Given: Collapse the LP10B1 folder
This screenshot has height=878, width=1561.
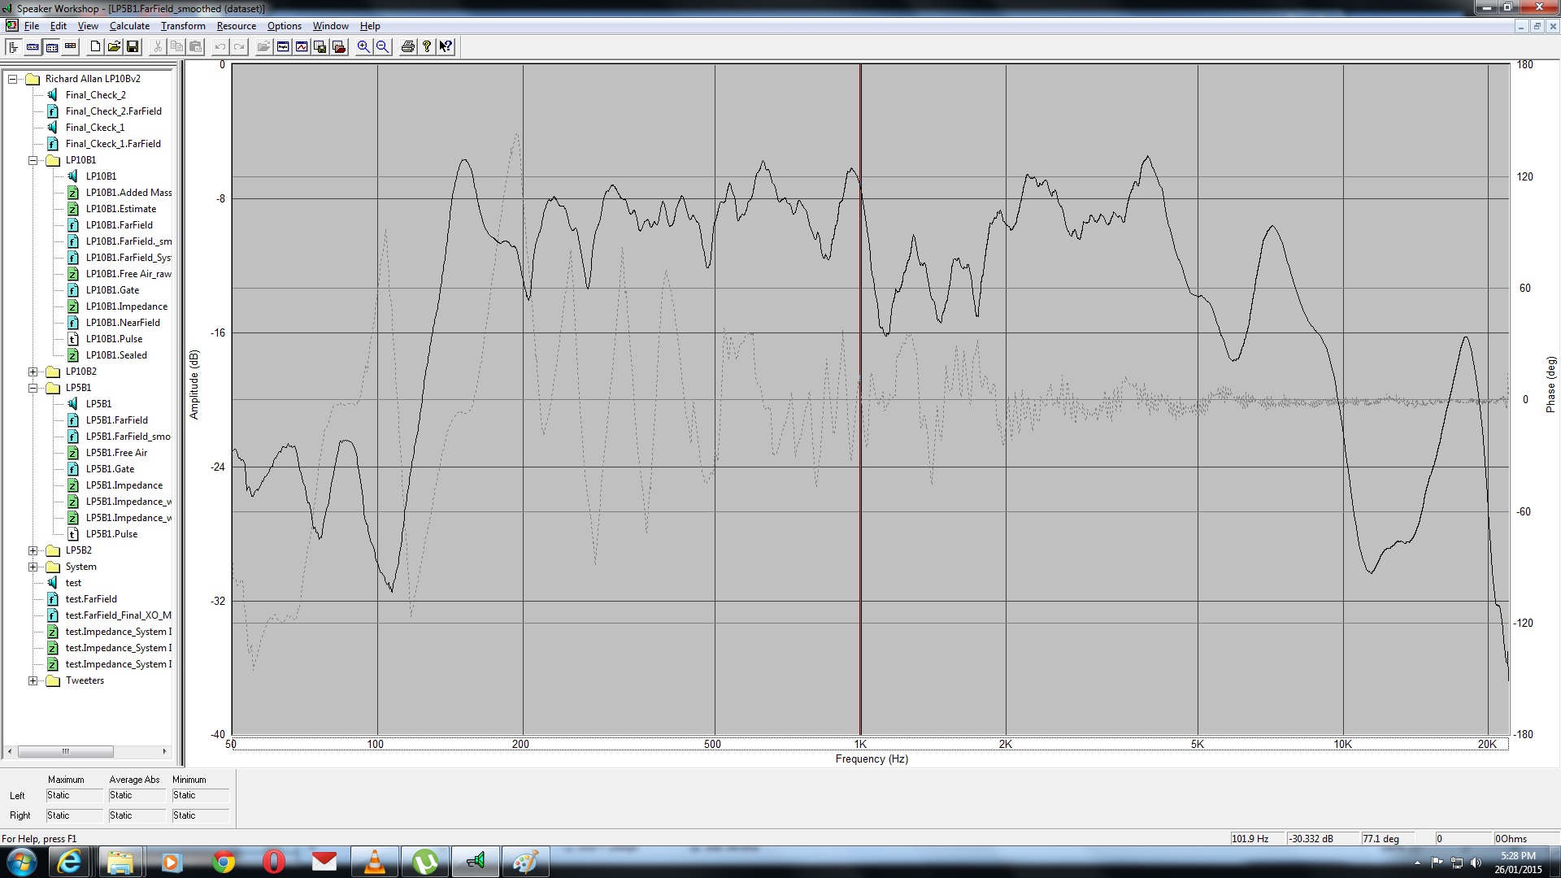Looking at the screenshot, I should tap(33, 160).
